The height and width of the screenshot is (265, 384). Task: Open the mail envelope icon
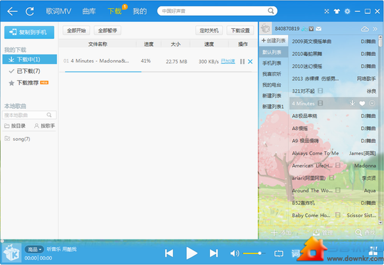click(x=319, y=29)
